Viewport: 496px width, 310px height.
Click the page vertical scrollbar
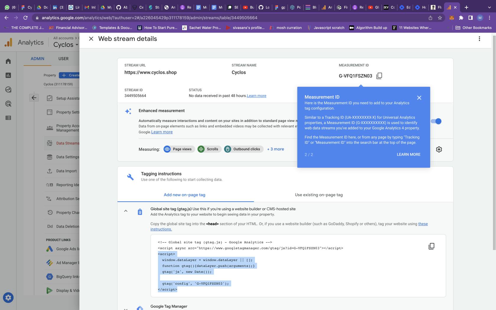[x=494, y=143]
